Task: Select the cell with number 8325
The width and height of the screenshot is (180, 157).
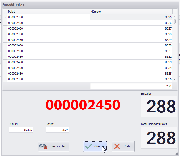Action: 131,17
